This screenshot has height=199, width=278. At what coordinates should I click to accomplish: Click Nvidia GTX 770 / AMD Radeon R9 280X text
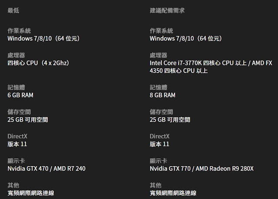pos(202,168)
